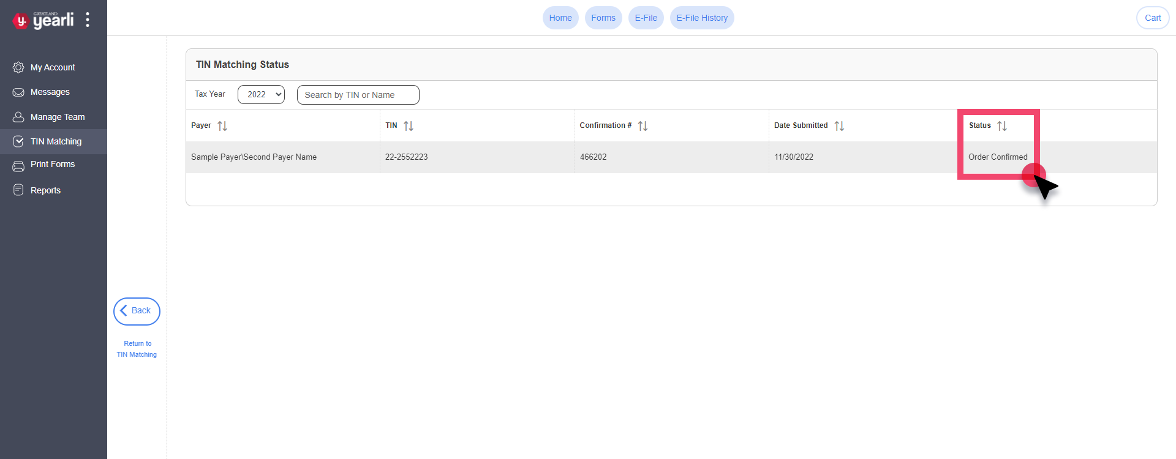Sort the table by Payer column
Screen dimensions: 1176x459
click(222, 126)
